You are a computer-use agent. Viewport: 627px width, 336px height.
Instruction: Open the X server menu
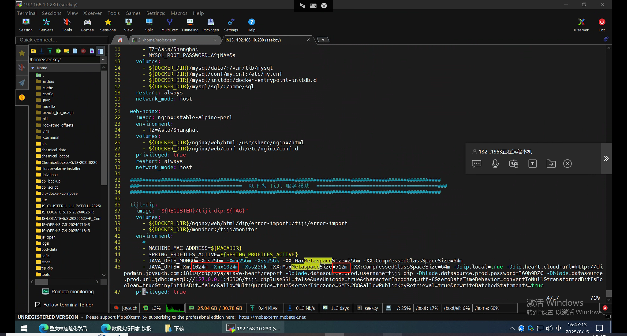click(93, 13)
